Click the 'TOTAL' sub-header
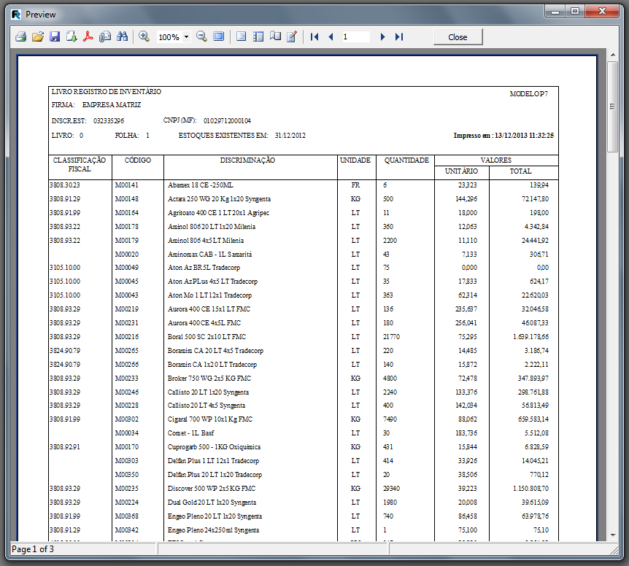 point(520,171)
